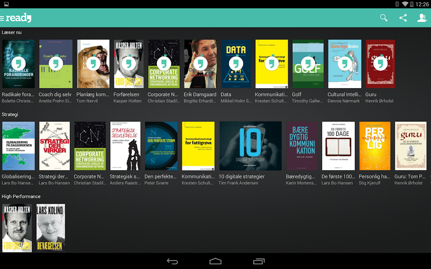Image resolution: width=431 pixels, height=269 pixels.
Task: Tap author text Tom Nervil
Action: click(x=87, y=101)
